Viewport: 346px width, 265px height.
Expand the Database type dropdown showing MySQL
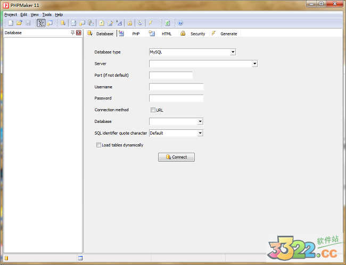click(233, 52)
